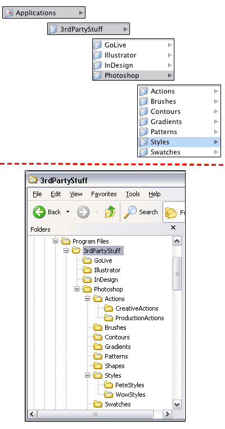Click the green Back arrow icon
The height and width of the screenshot is (429, 225).
(39, 212)
